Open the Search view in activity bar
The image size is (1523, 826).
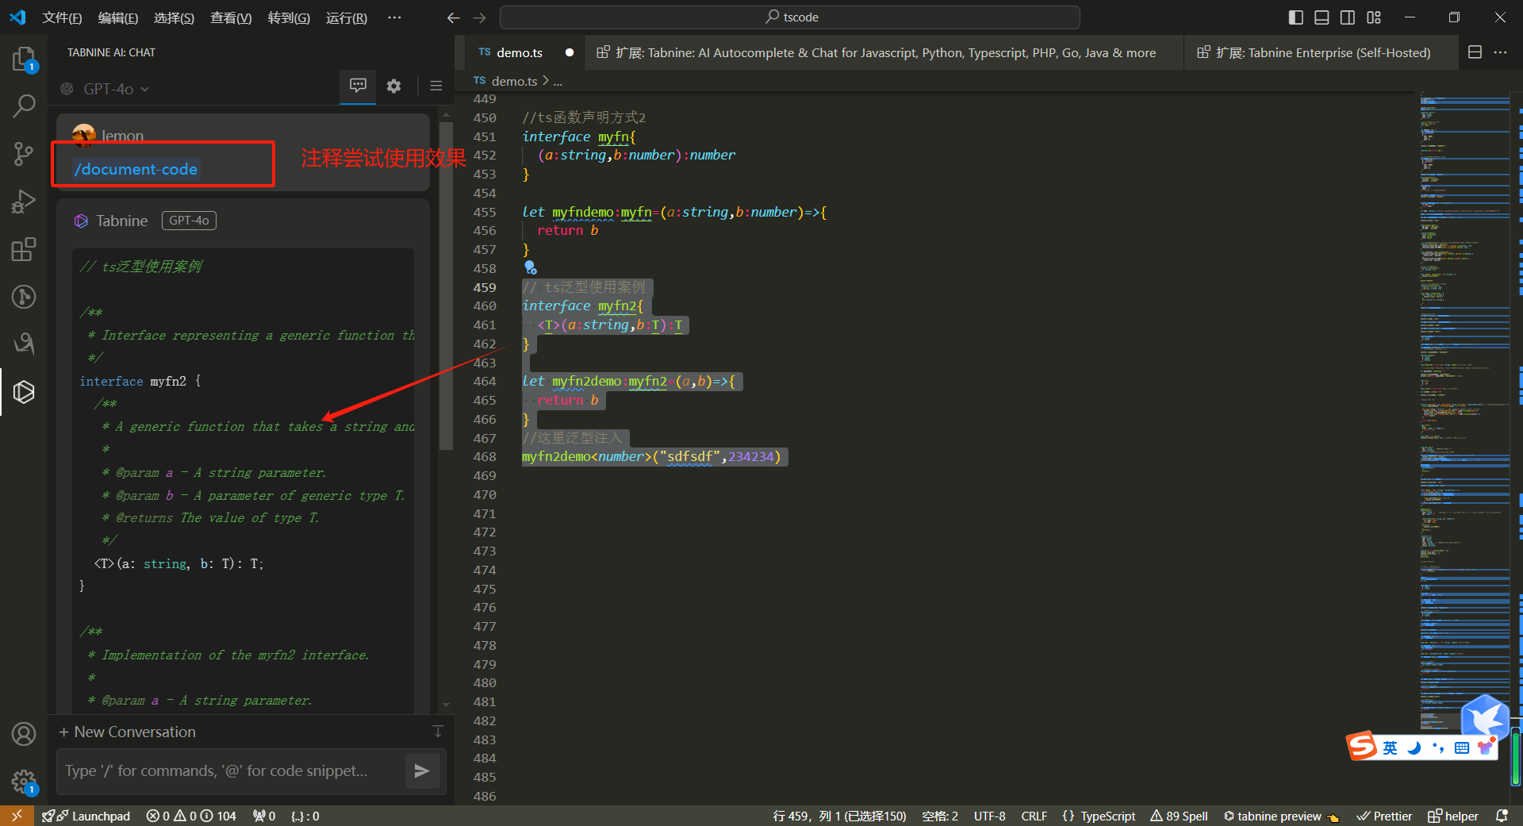24,106
